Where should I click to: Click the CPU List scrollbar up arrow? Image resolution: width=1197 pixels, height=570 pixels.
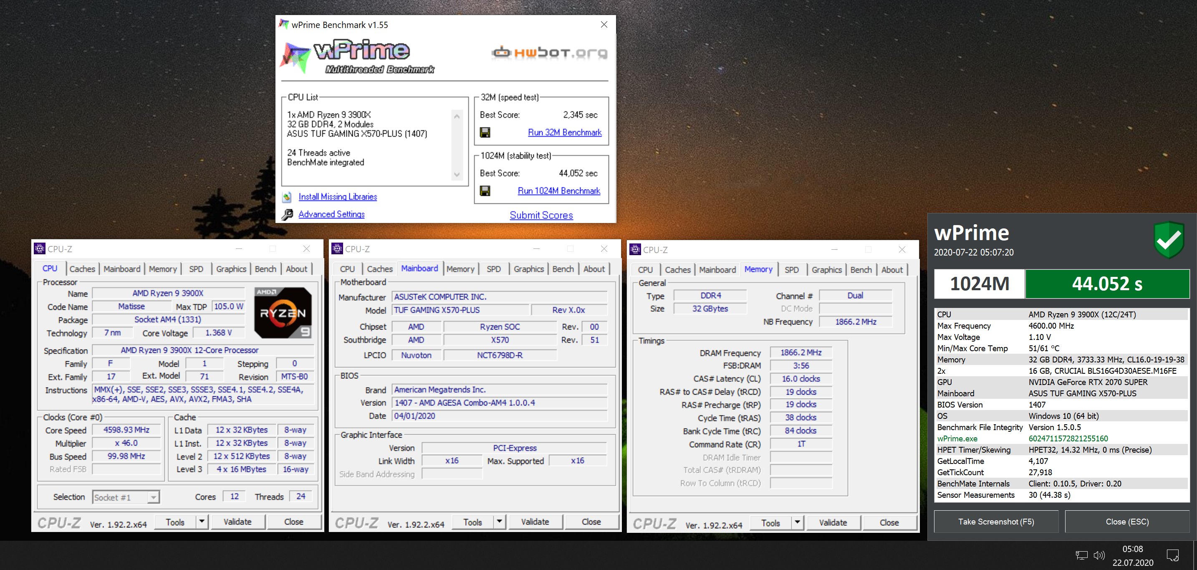(x=457, y=116)
